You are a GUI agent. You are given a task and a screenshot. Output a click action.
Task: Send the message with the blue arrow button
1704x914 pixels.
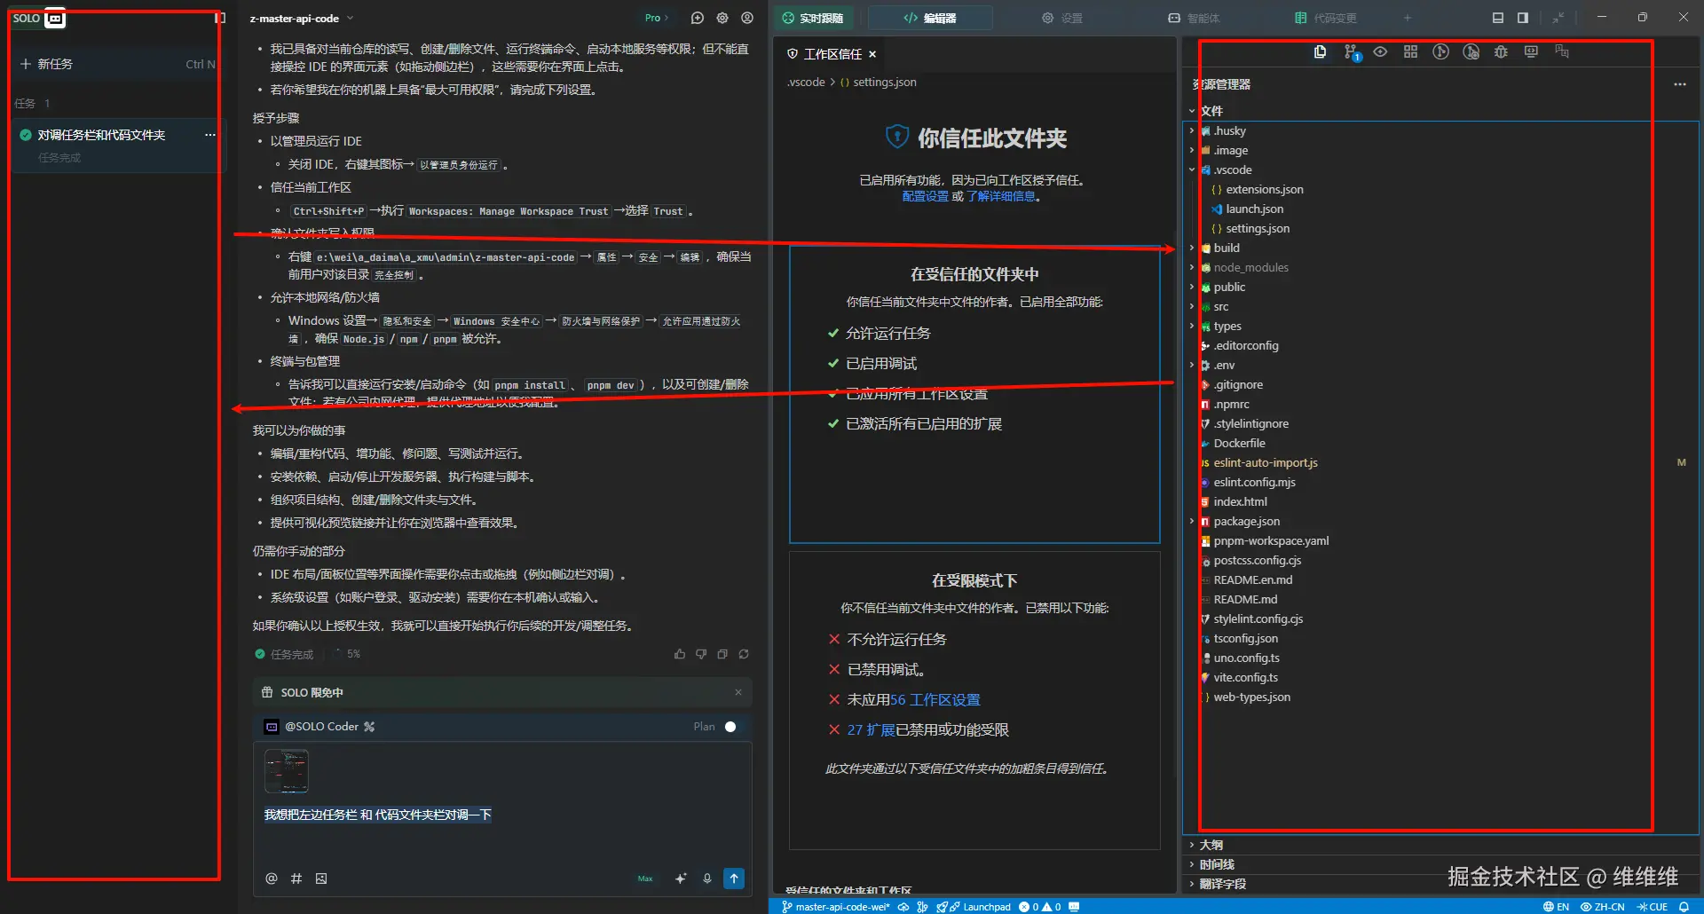click(x=734, y=879)
